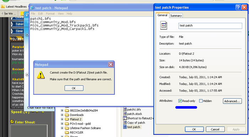This screenshot has height=137, width=249.
Task: Click the FOJs_Community_Mod_Carpack1.bfs line in Notepad
Action: pos(62,29)
